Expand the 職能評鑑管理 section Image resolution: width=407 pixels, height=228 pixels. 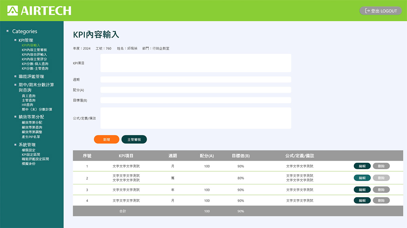tap(15, 76)
